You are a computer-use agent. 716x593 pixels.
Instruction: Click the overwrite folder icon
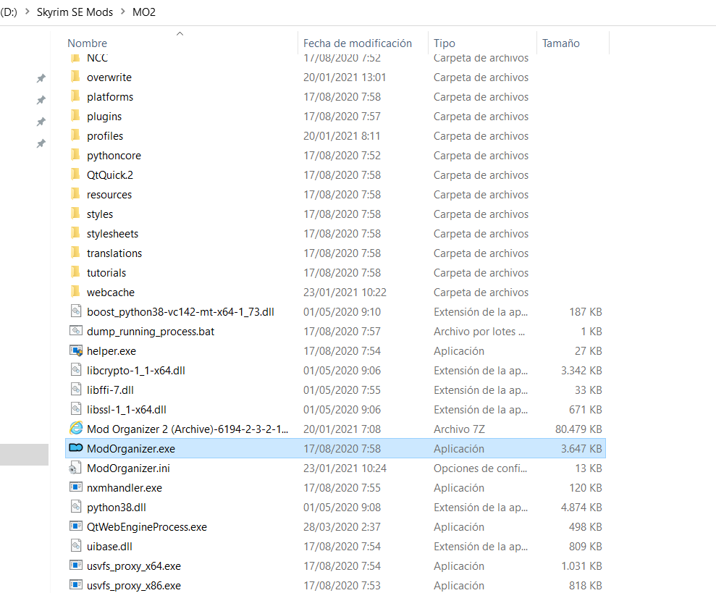point(75,76)
